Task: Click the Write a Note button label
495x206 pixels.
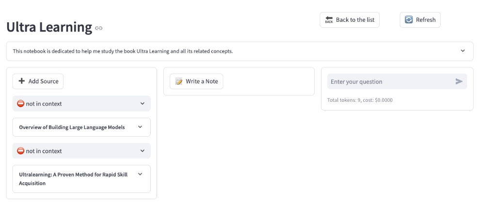Action: (x=202, y=81)
